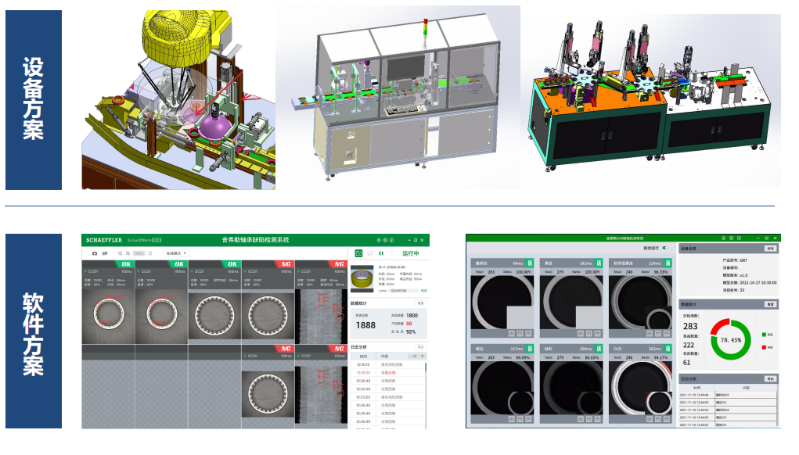Click the reset button in right 数据统计 header
The width and height of the screenshot is (799, 455).
click(x=770, y=304)
